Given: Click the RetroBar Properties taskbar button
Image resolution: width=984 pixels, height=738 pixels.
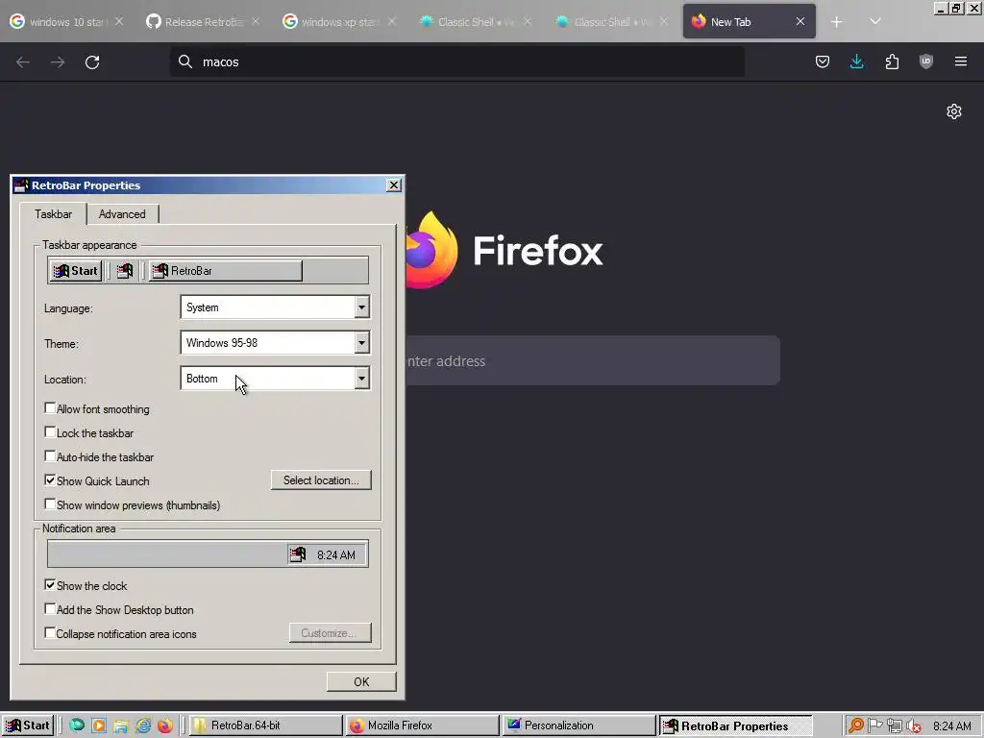Looking at the screenshot, I should (735, 726).
